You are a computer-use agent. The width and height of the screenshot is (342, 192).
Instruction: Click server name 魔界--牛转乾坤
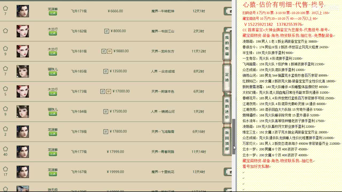click(x=163, y=11)
